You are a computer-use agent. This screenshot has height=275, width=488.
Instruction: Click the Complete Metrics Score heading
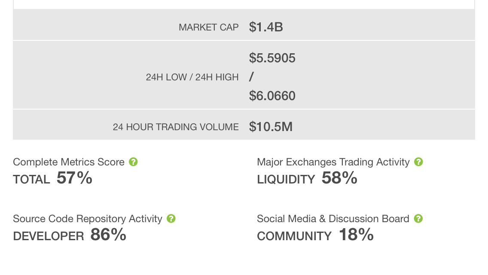[69, 162]
